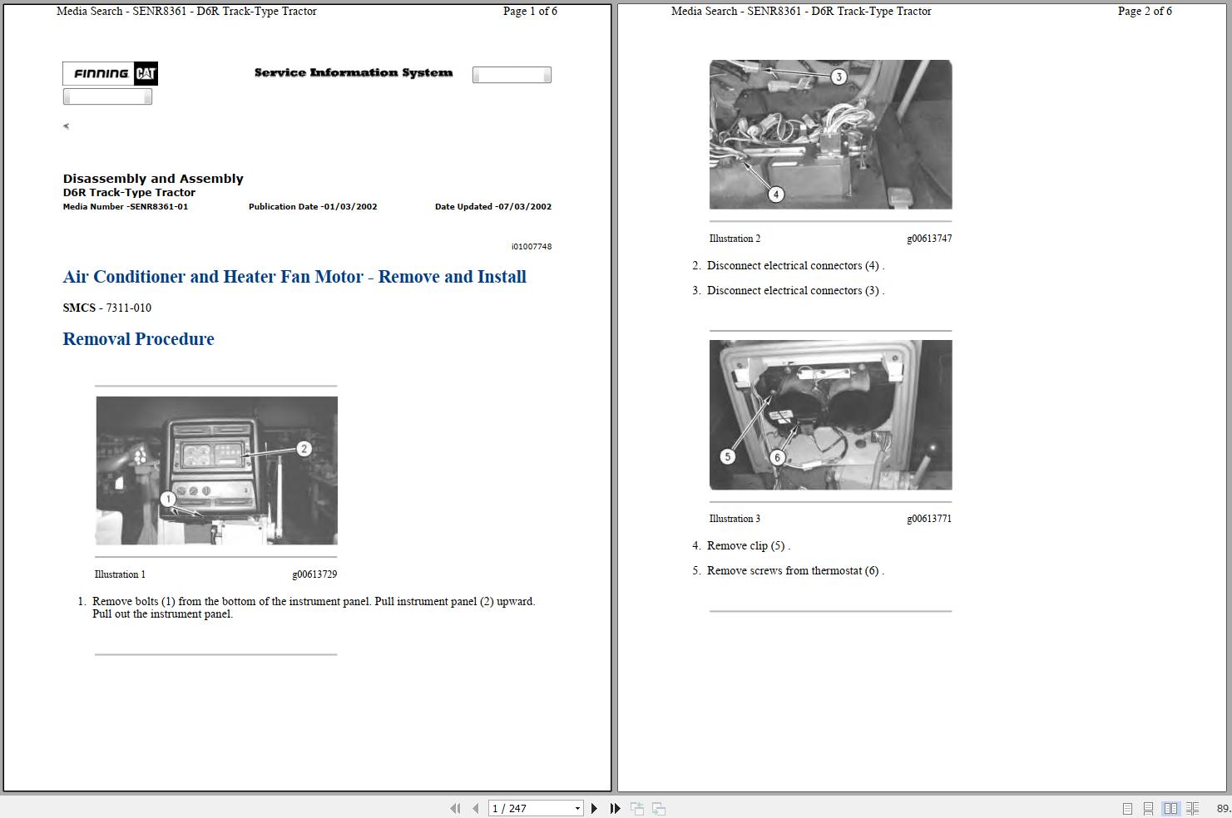The height and width of the screenshot is (818, 1232).
Task: Click the zoom percentage value in status bar
Action: coord(1224,808)
